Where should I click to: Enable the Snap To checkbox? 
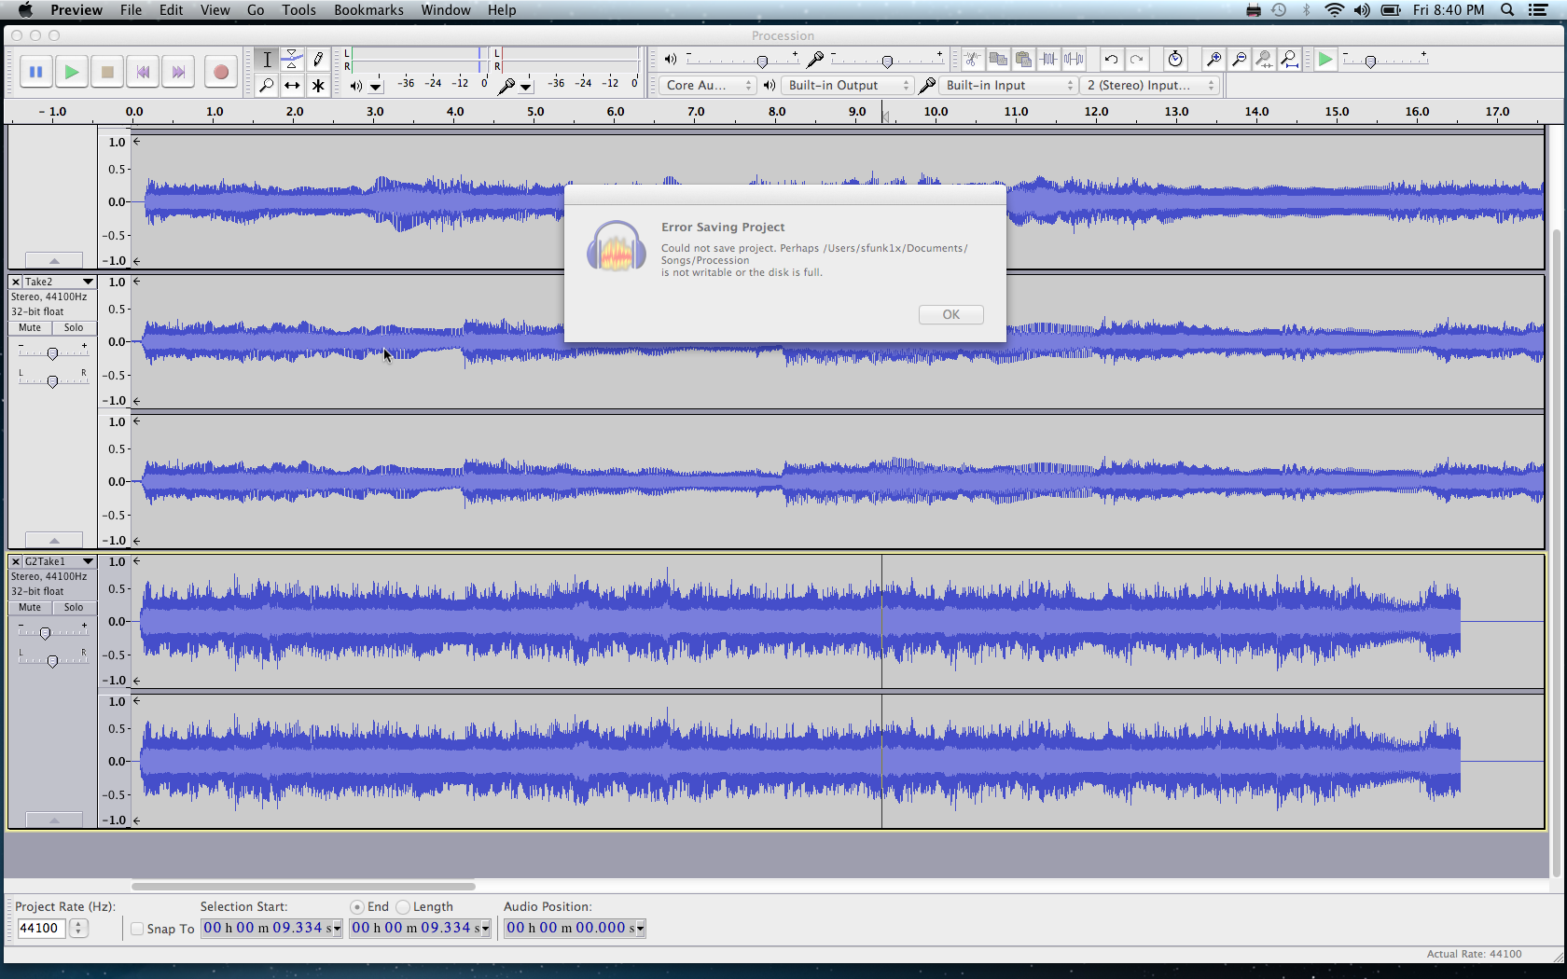click(x=137, y=929)
